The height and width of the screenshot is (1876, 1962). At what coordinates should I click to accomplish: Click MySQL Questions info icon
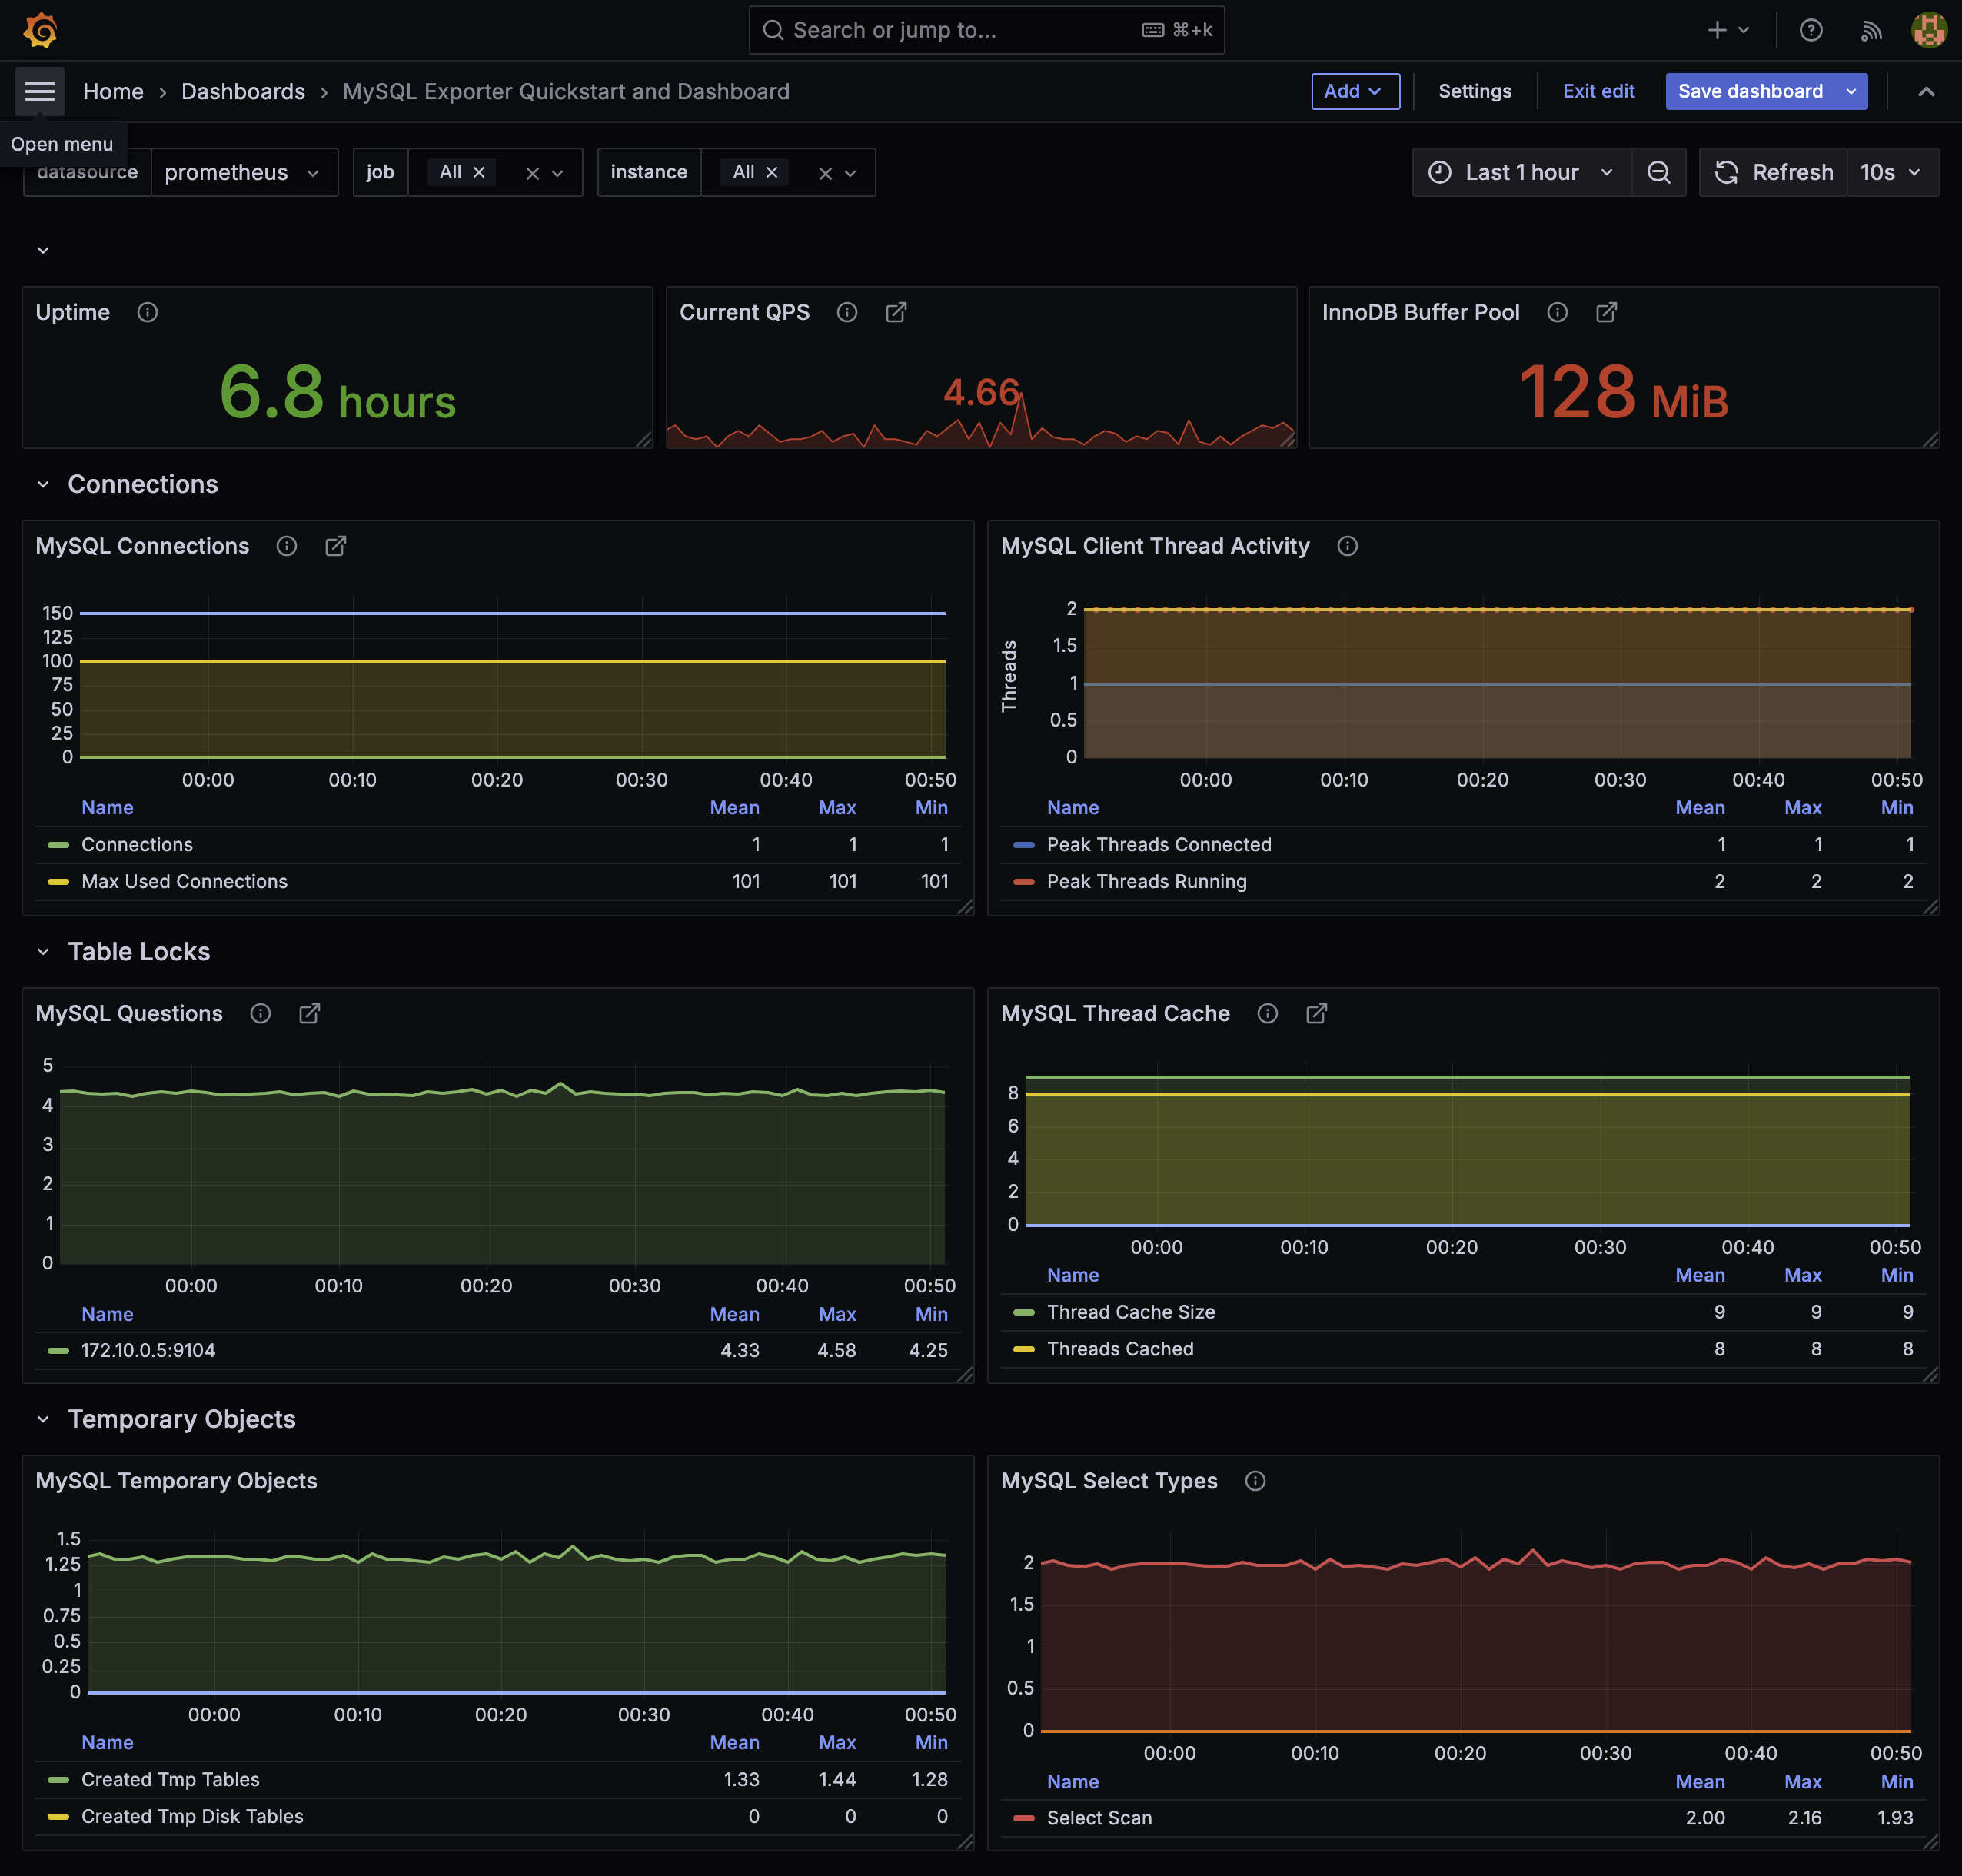pyautogui.click(x=260, y=1014)
